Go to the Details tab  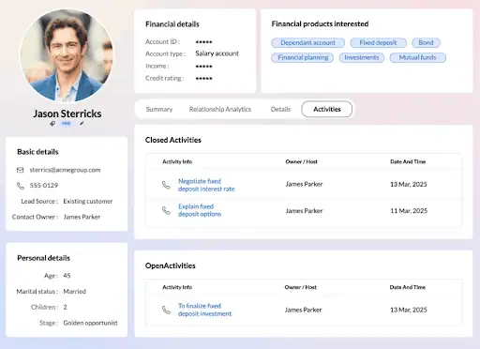pos(280,109)
